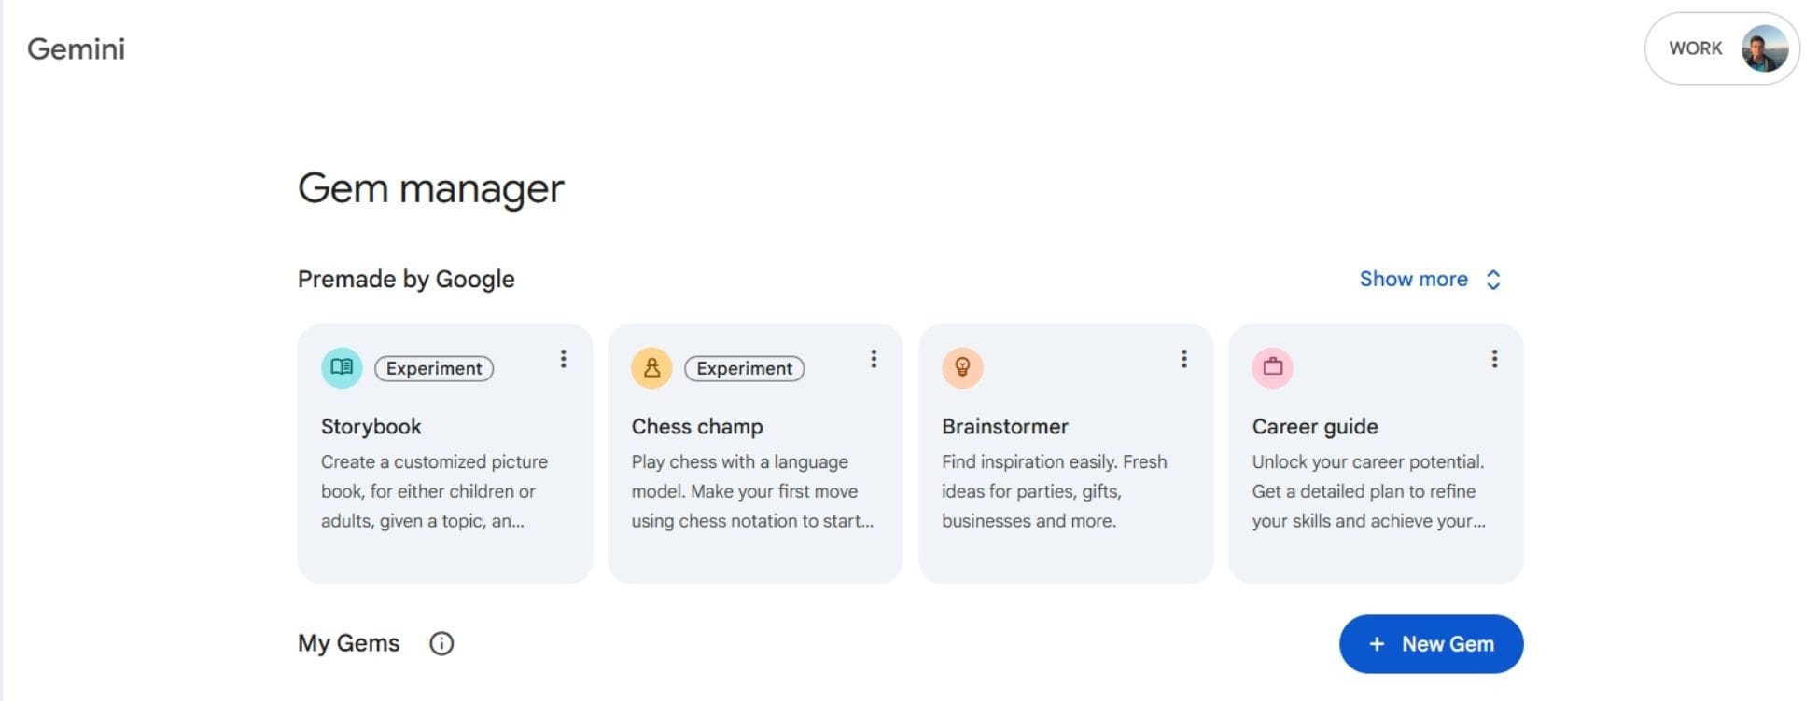
Task: Click the Storybook book icon
Action: click(x=342, y=367)
